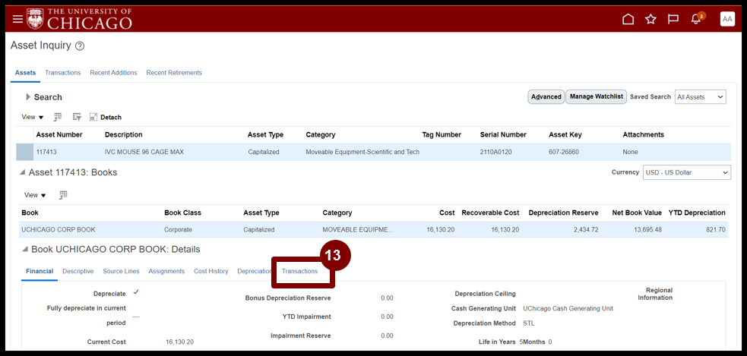Image resolution: width=747 pixels, height=356 pixels.
Task: Click serial number 2110A0120
Action: [495, 153]
